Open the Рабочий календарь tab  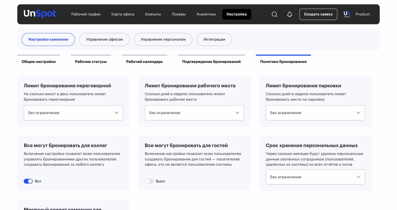point(144,62)
